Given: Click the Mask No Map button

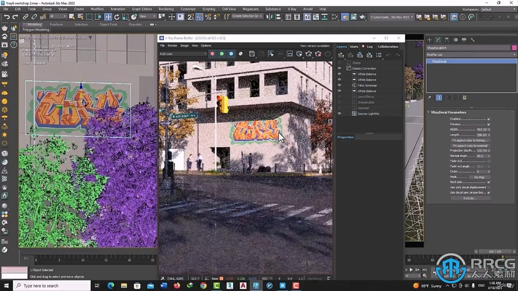Looking at the screenshot, I should tap(479, 177).
